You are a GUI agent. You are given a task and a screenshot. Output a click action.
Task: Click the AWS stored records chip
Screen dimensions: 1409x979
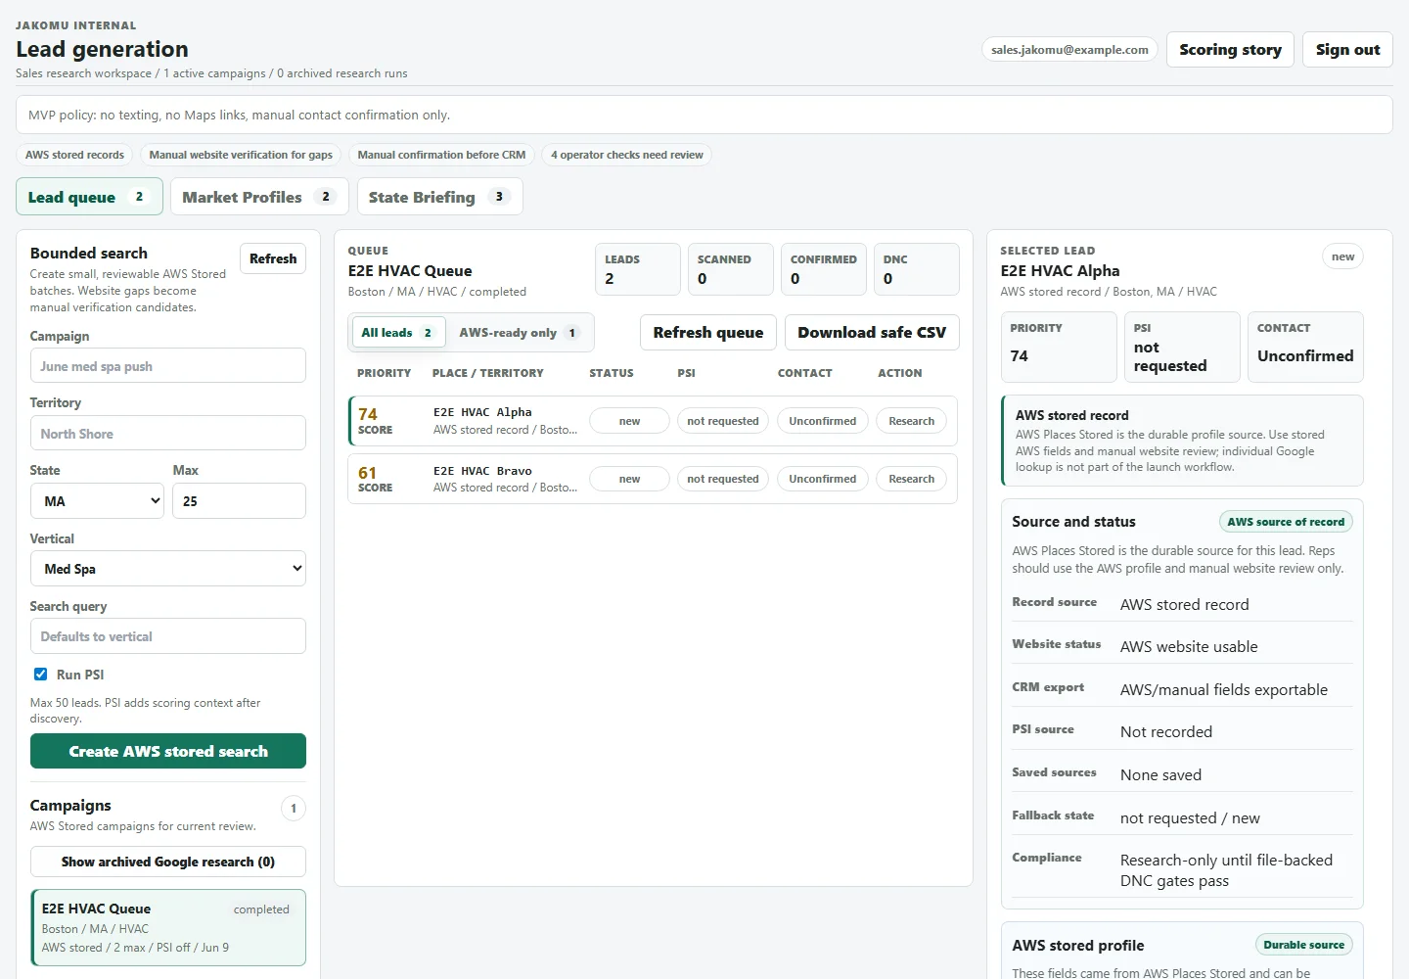(x=74, y=155)
